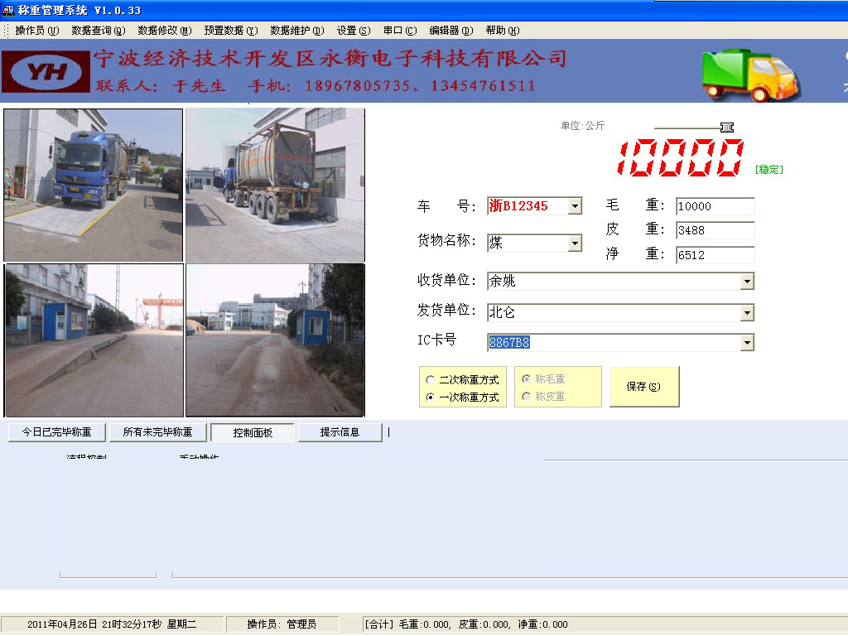Image resolution: width=848 pixels, height=636 pixels.
Task: Click the 所有未完毕称重 button
Action: 156,431
